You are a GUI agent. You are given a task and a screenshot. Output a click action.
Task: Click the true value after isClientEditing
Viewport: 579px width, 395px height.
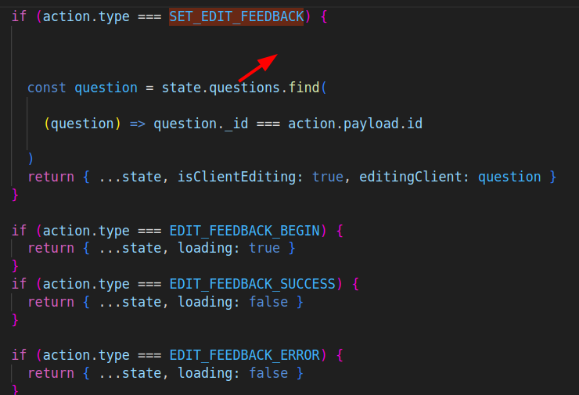[327, 177]
